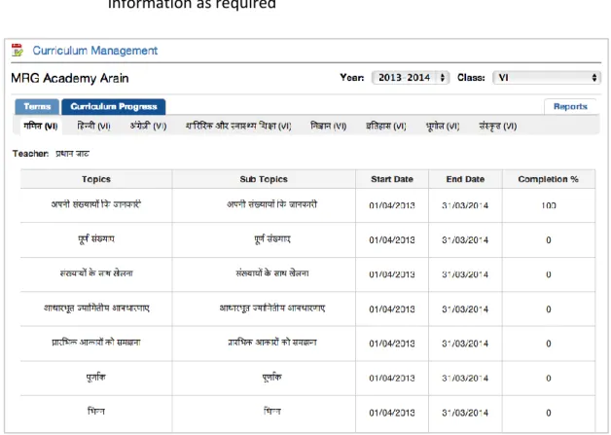This screenshot has height=435, width=611.
Task: Select the भूगोल (VI) subject tab
Action: click(x=443, y=127)
